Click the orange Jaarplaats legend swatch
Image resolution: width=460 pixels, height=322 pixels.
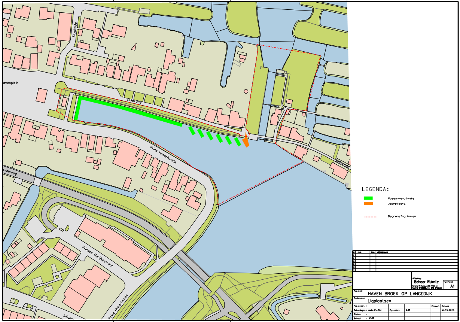point(368,204)
